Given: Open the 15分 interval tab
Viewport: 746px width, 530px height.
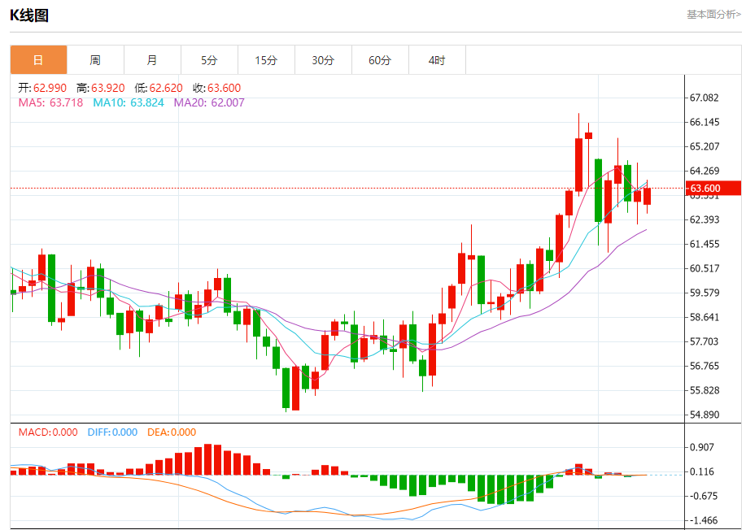Looking at the screenshot, I should tap(266, 60).
